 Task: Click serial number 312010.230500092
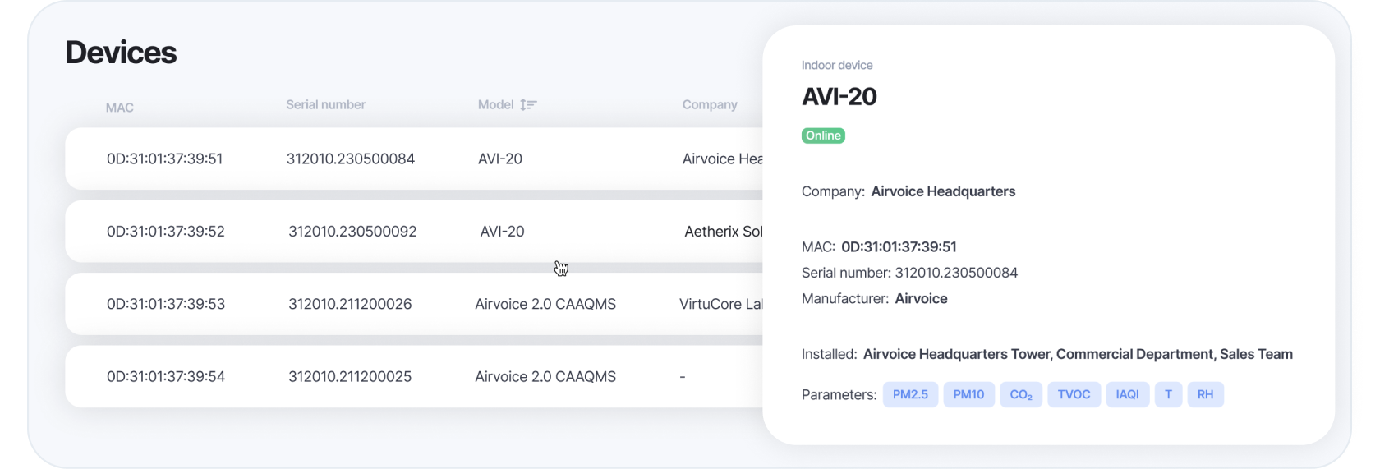click(x=352, y=232)
